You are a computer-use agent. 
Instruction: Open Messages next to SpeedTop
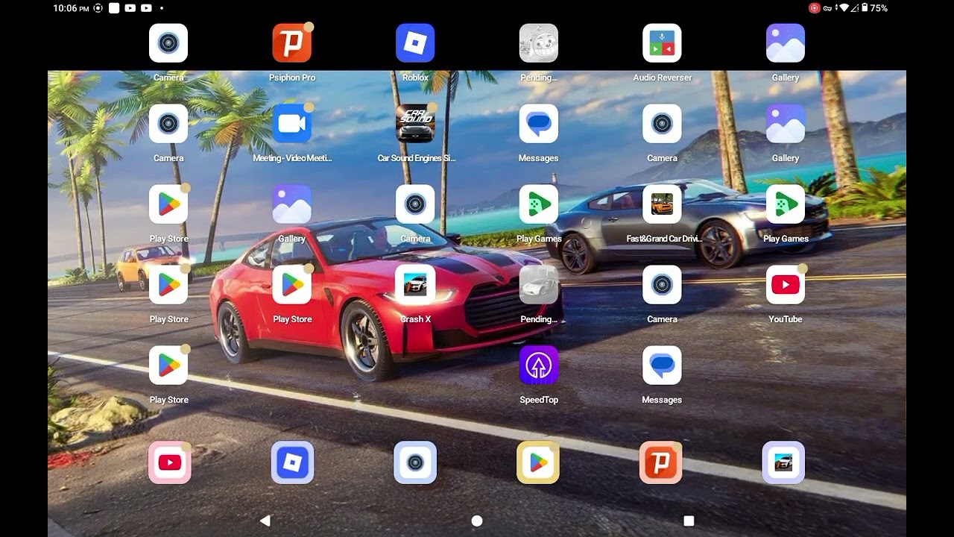click(662, 365)
